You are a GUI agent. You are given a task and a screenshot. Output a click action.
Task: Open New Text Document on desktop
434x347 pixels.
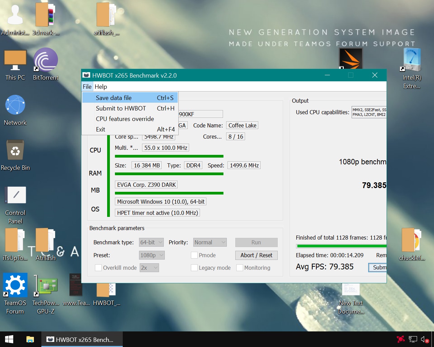coord(351,299)
